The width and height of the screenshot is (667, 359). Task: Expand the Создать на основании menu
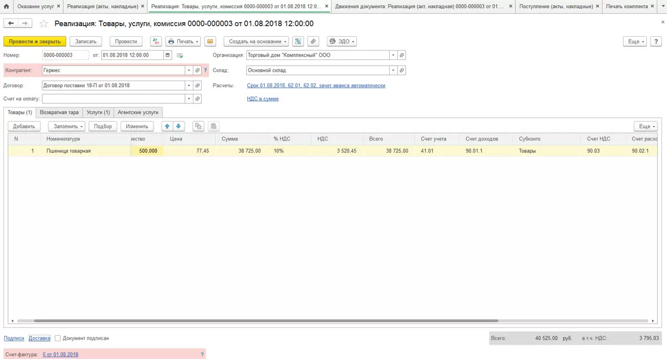(257, 42)
